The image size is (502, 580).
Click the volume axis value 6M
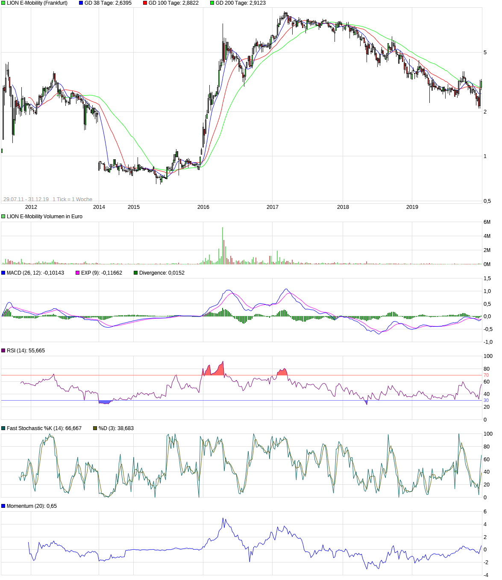(487, 222)
